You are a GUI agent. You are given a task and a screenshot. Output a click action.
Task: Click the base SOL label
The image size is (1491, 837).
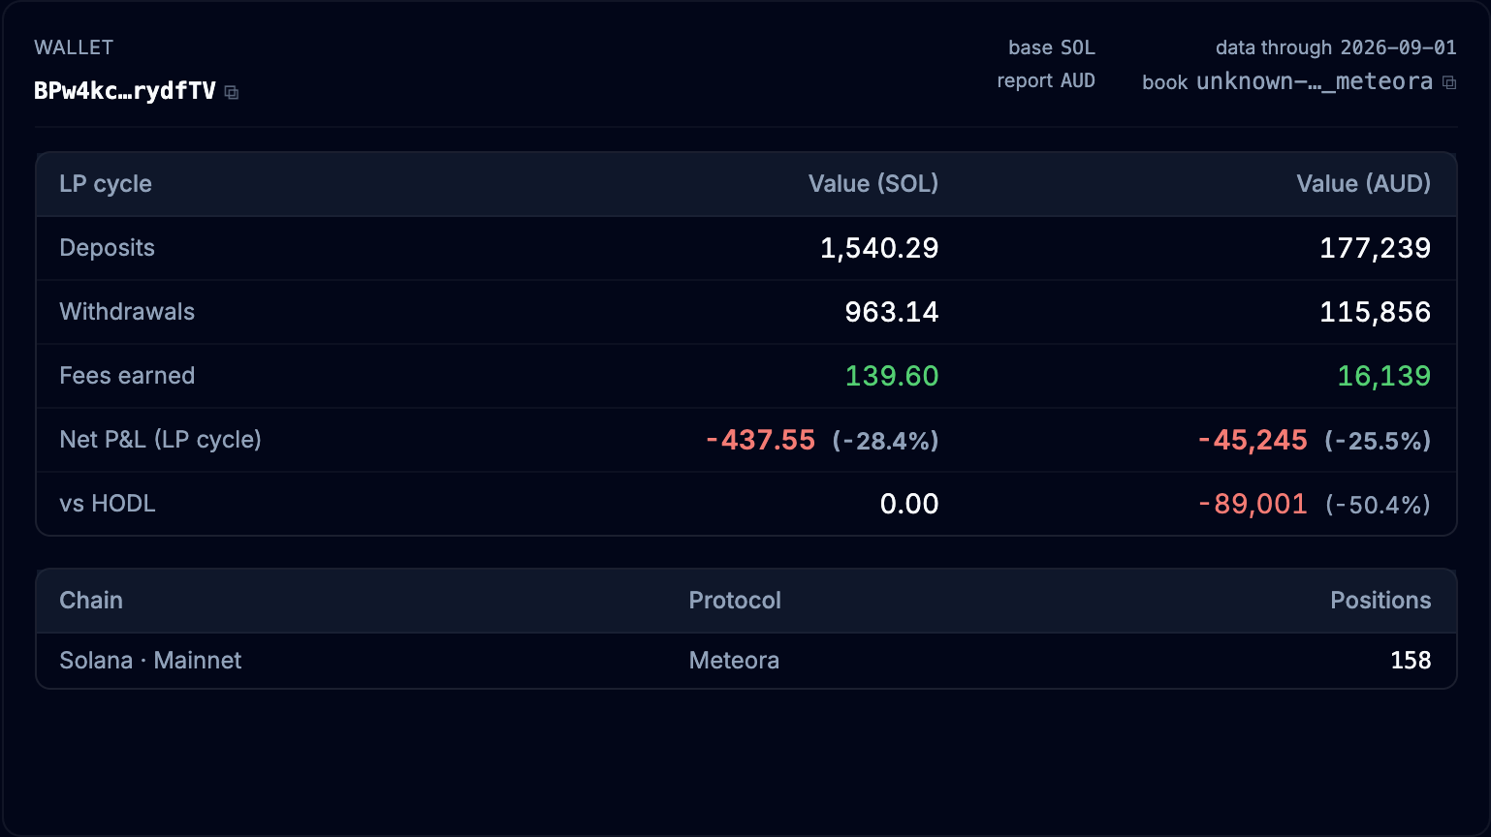pos(1052,47)
